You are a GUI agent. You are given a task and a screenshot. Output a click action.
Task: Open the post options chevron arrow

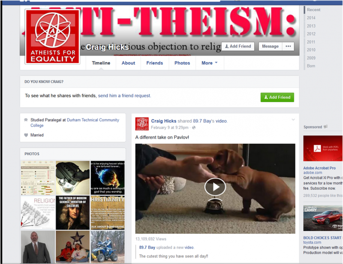(x=293, y=120)
